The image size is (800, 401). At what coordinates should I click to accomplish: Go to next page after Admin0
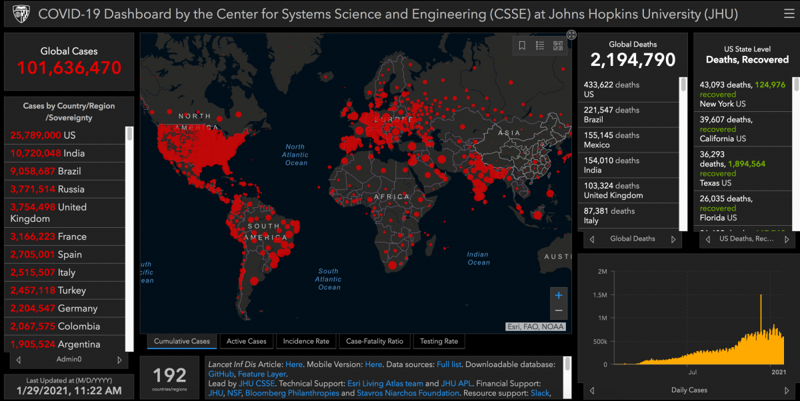click(x=119, y=360)
